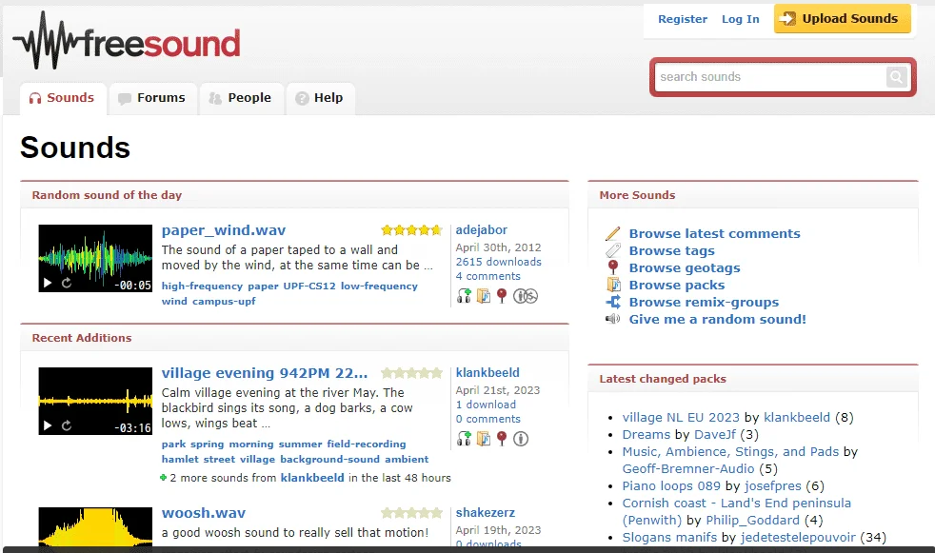Click the Upload Sounds button
This screenshot has width=935, height=553.
tap(842, 18)
